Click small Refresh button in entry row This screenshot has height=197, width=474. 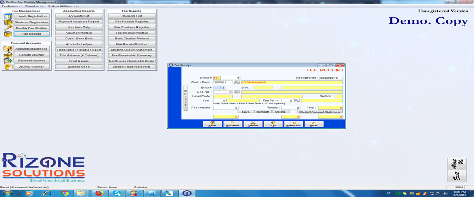pos(262,112)
